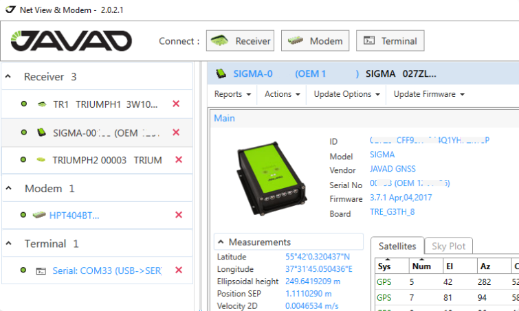Click the HPT404BT modem status dot
519x311 pixels.
pos(23,215)
